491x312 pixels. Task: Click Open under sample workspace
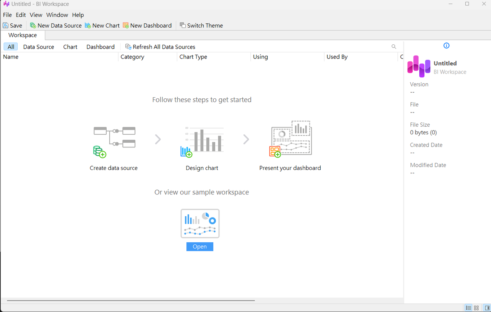coord(200,247)
